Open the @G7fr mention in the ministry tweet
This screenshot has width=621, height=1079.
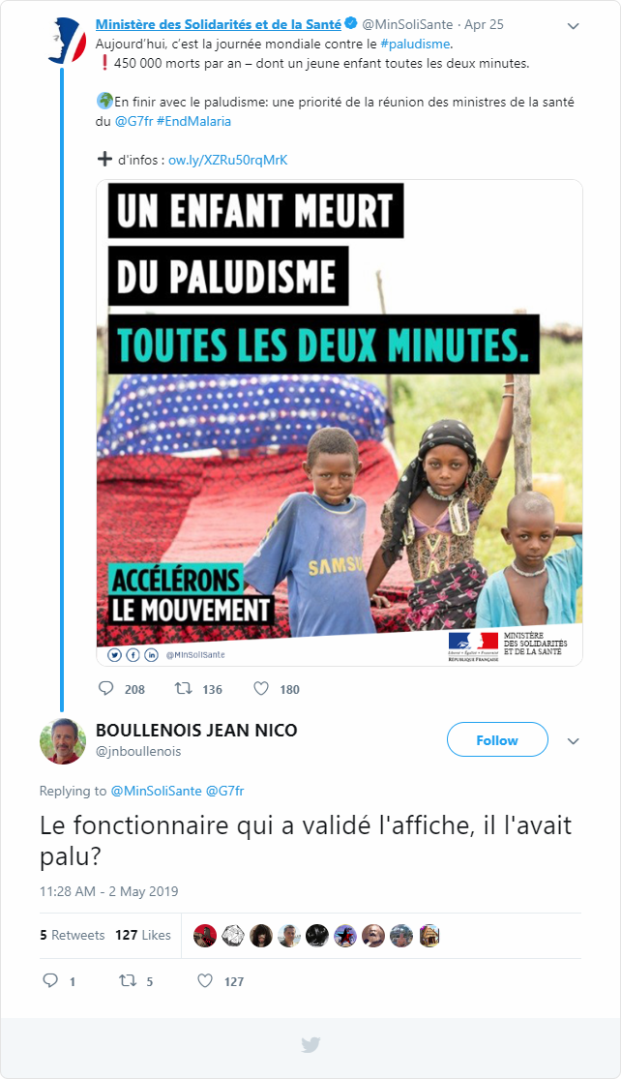tap(133, 121)
